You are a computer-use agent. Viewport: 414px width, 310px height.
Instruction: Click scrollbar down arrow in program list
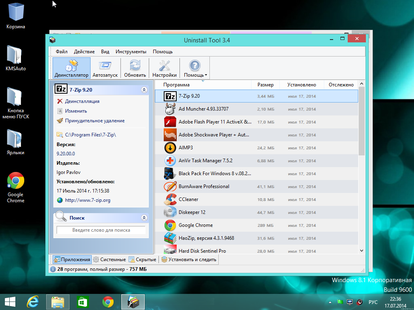[x=362, y=251]
